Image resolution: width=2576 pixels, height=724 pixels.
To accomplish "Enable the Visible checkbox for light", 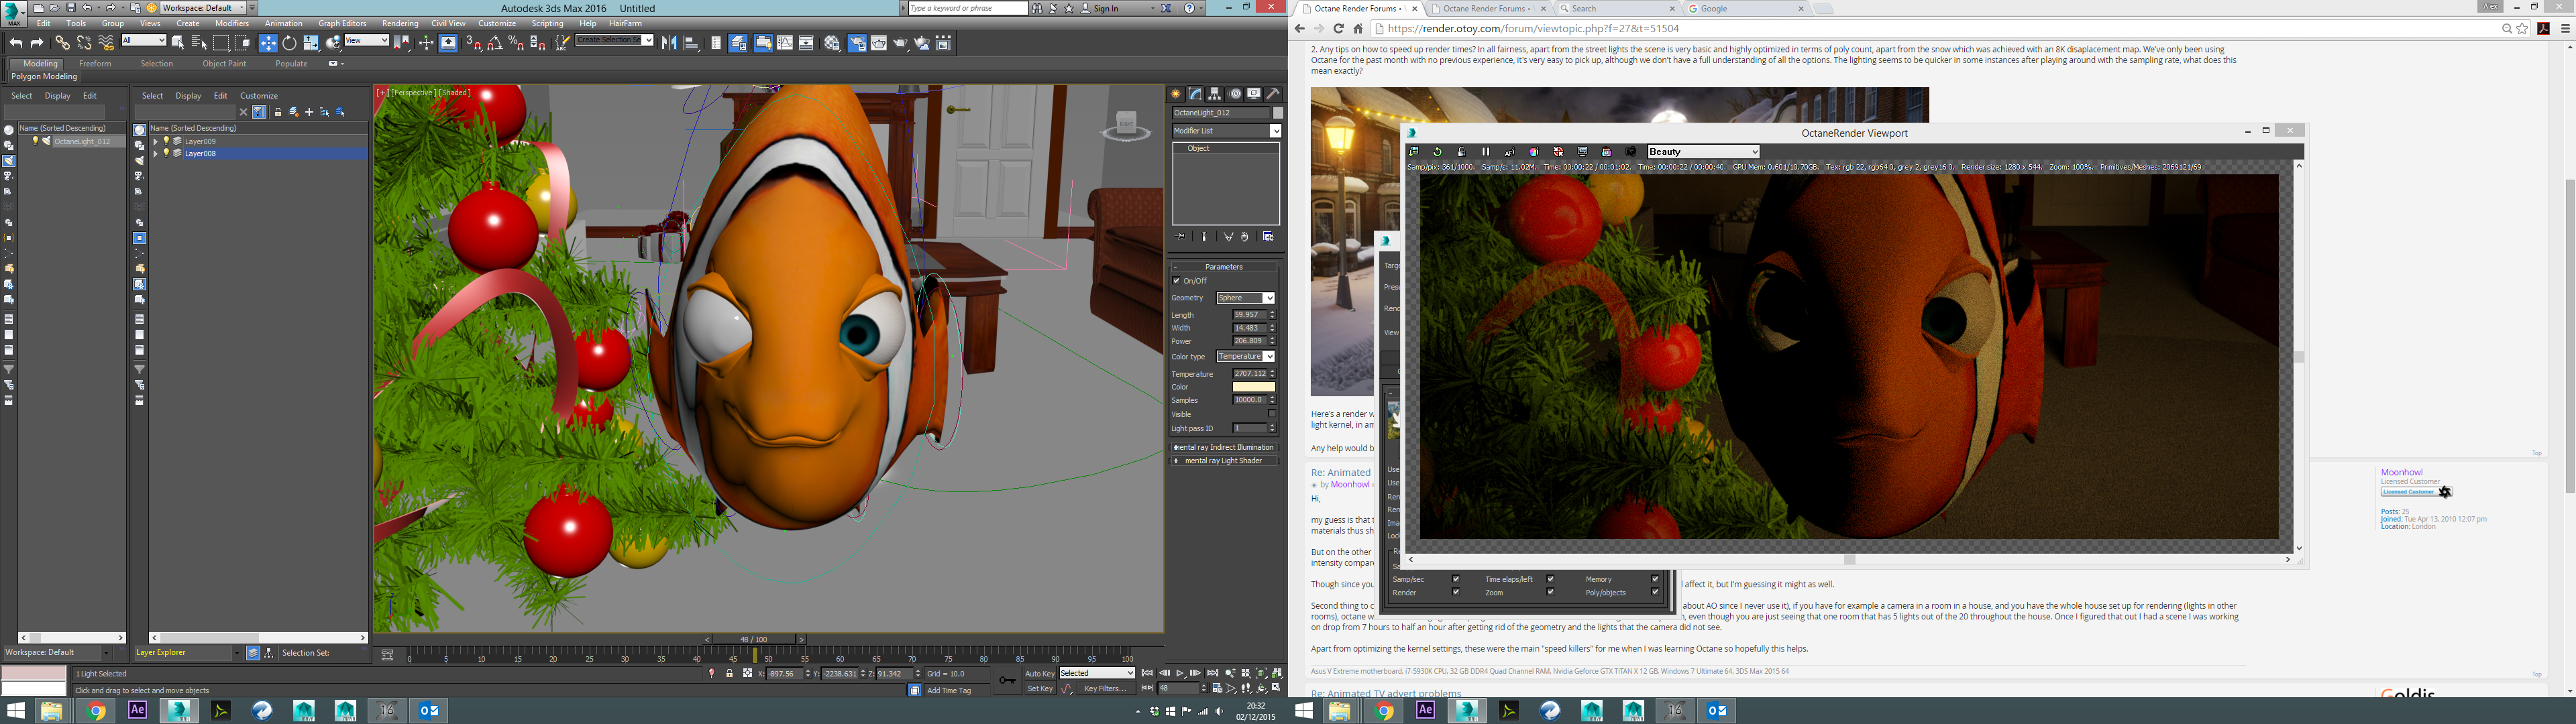I will point(1272,414).
